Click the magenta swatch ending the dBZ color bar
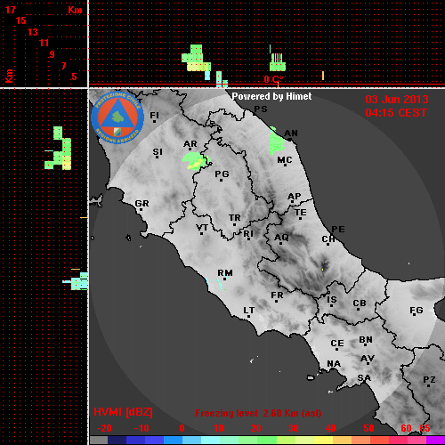Image resolution: width=445 pixels, height=445 pixels. tap(435, 440)
